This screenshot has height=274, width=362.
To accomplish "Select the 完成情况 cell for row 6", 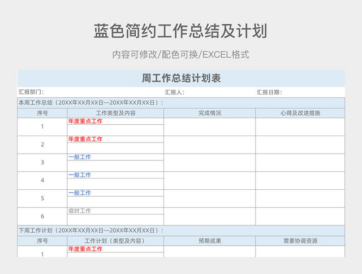I will pyautogui.click(x=210, y=216).
